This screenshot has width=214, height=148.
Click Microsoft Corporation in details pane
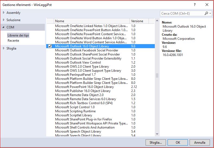pyautogui.click(x=179, y=39)
